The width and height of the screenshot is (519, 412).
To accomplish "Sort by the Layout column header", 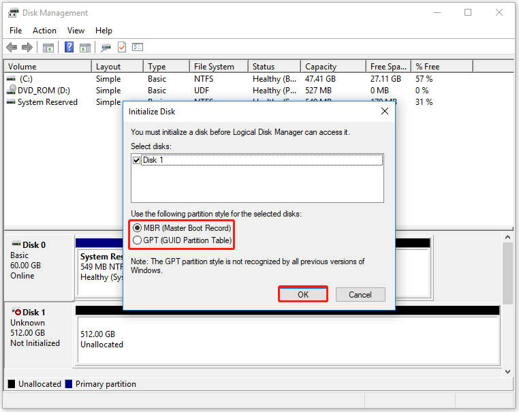I will click(118, 67).
